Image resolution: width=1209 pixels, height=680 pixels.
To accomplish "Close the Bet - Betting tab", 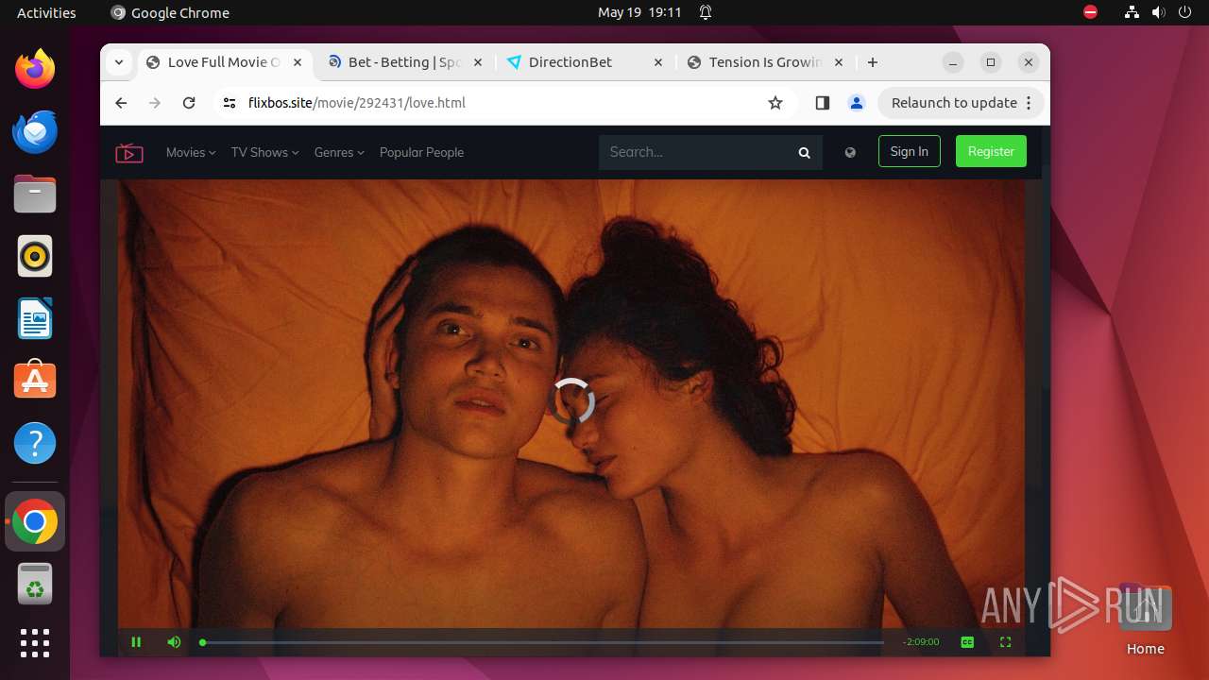I will point(477,62).
